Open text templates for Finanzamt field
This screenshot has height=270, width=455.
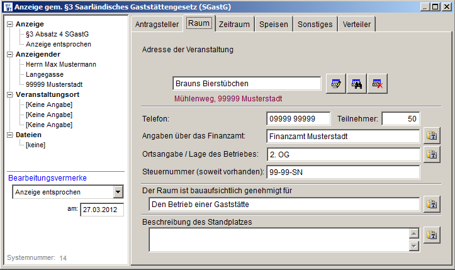431,136
